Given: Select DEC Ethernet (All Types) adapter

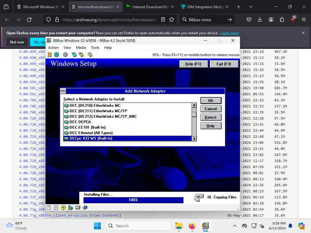Looking at the screenshot, I should point(127,133).
